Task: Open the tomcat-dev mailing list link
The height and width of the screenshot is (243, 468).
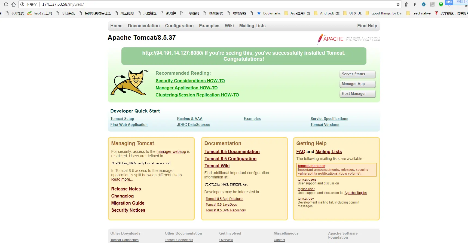Action: 306,199
